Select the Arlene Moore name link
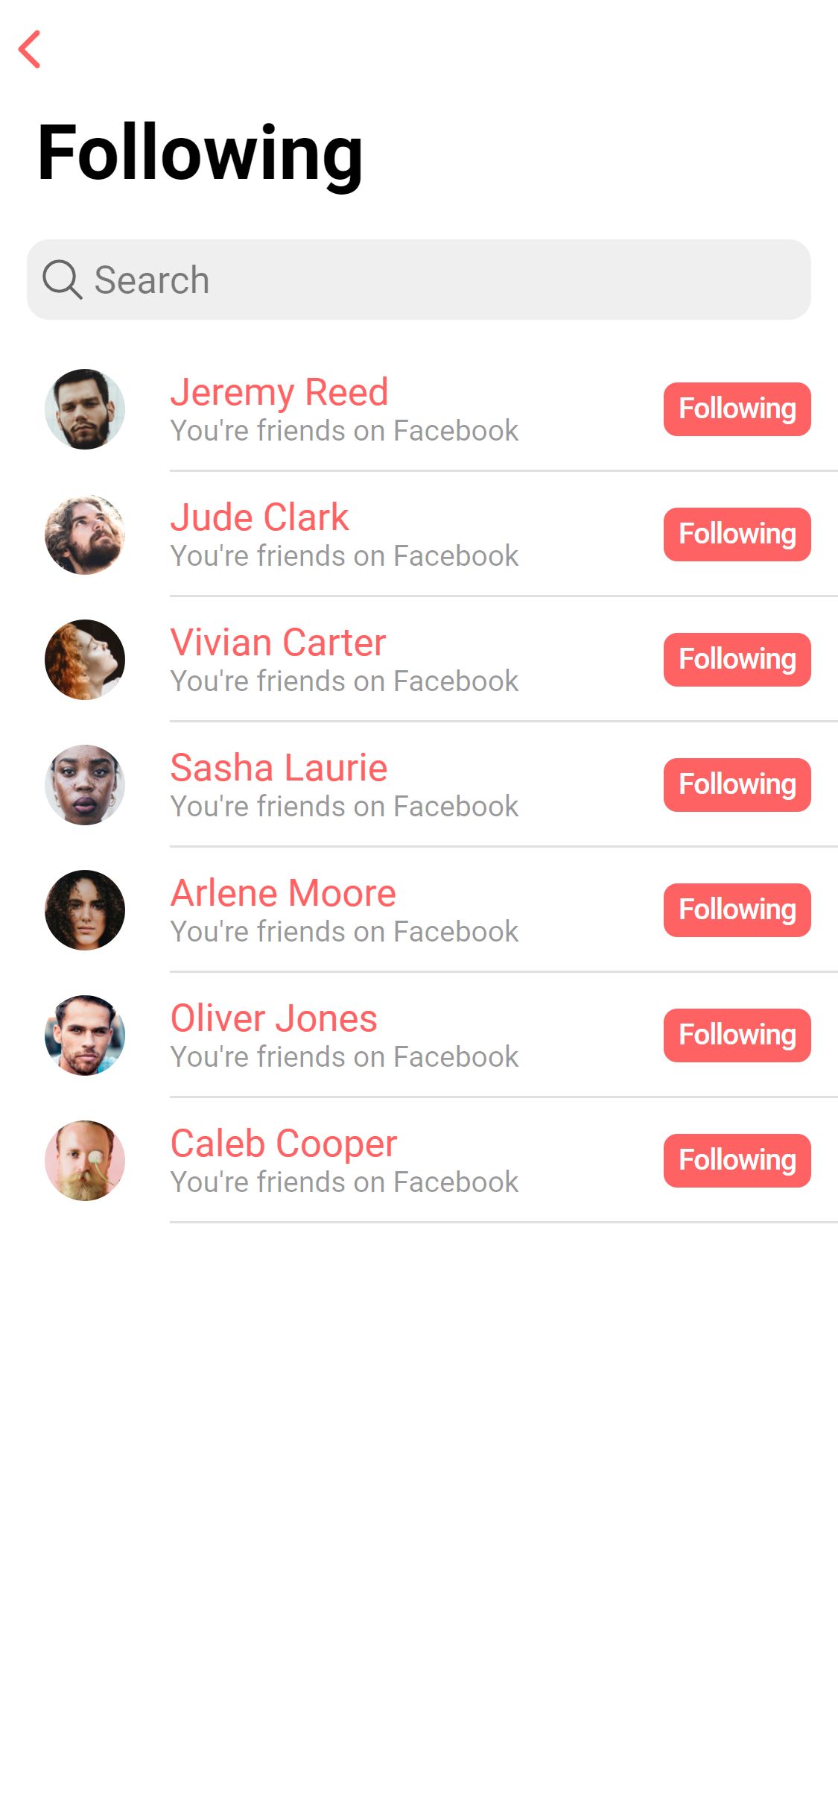 (283, 893)
